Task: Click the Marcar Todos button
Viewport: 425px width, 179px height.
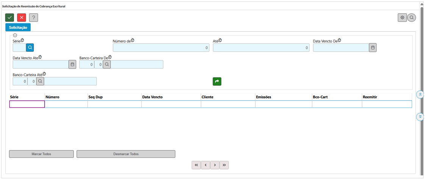Action: (41, 154)
